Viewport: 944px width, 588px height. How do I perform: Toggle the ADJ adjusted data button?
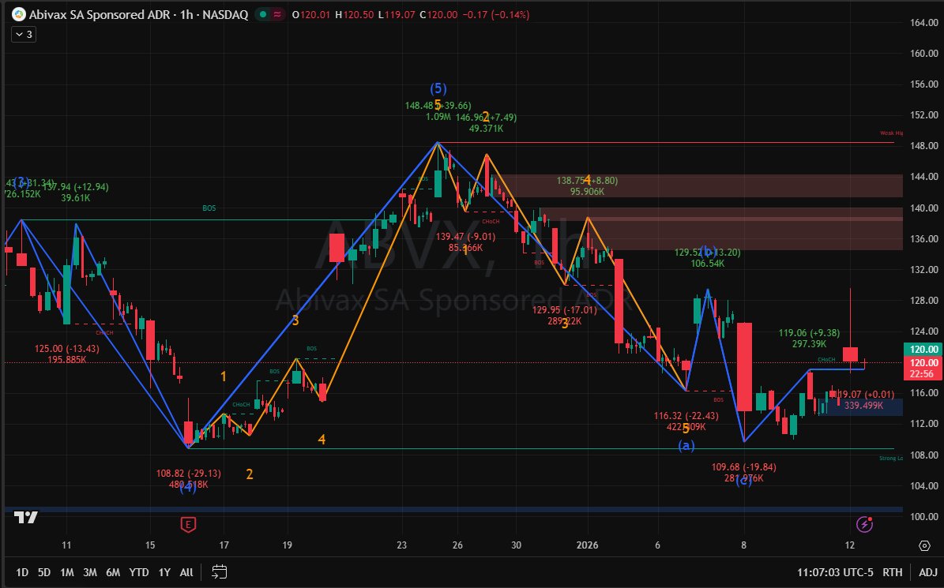click(x=927, y=572)
